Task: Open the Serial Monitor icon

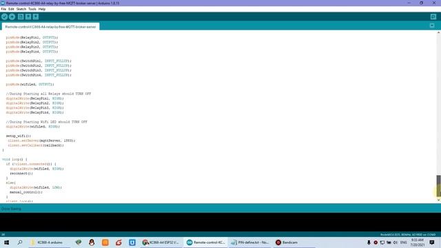Action: (x=433, y=17)
